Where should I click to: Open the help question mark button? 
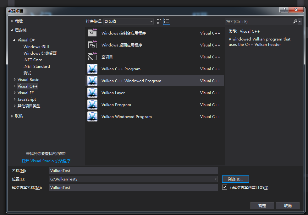pyautogui.click(x=284, y=10)
